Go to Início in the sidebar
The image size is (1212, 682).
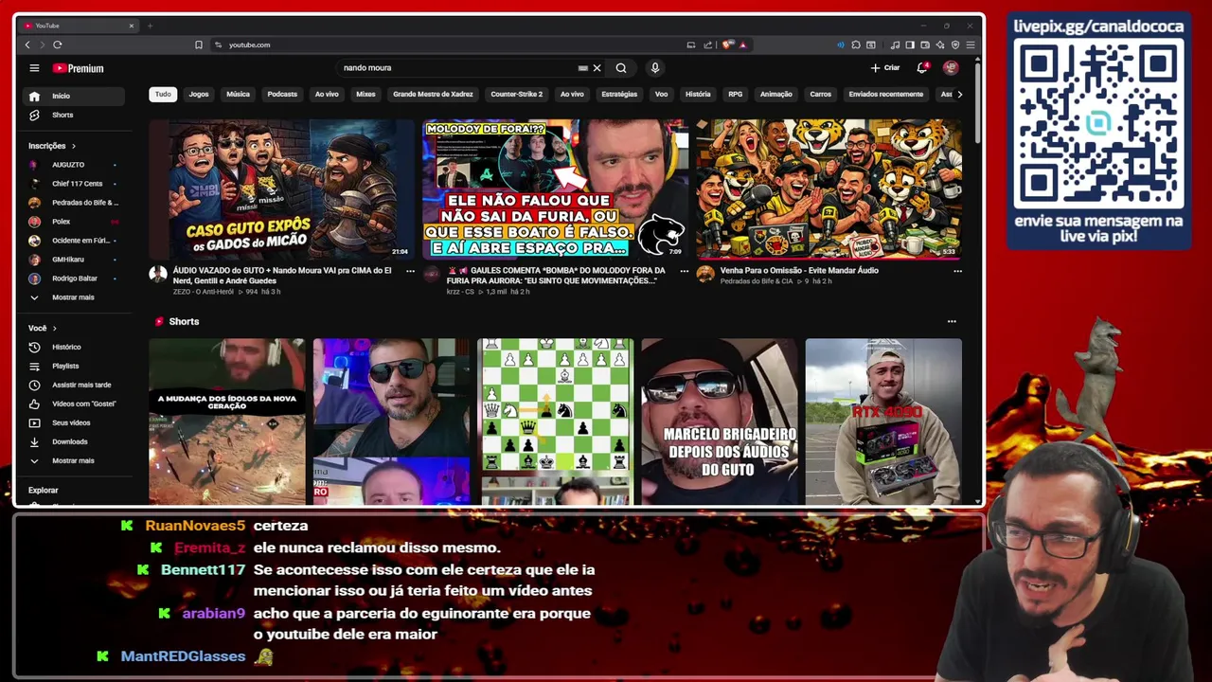(74, 96)
